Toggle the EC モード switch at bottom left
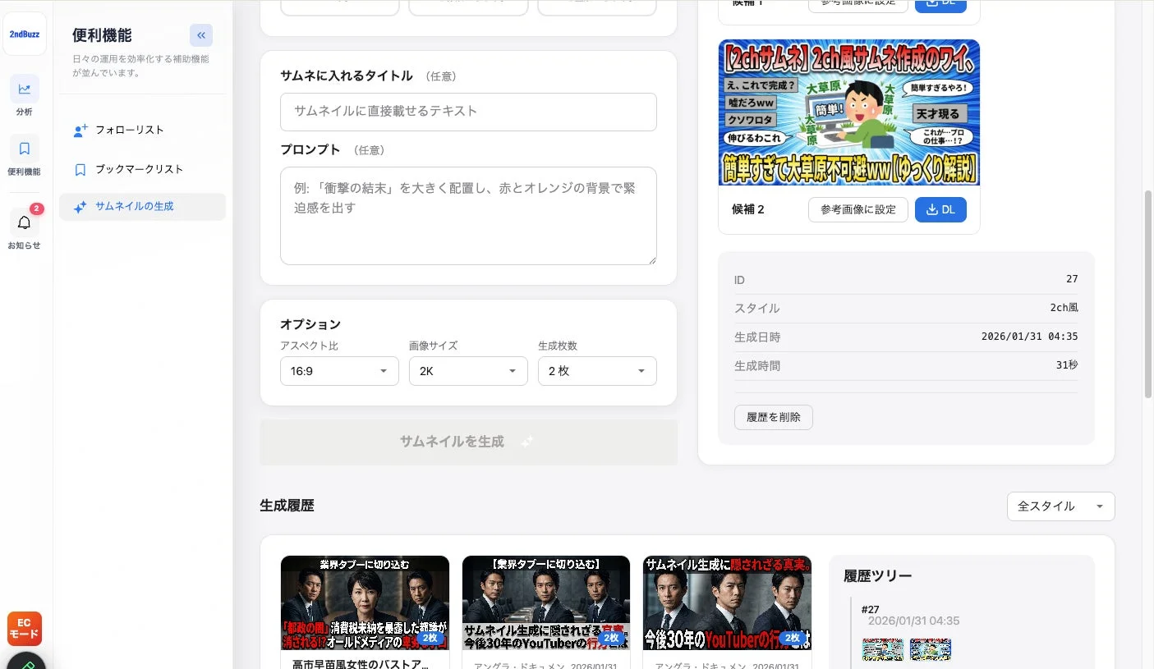Viewport: 1154px width, 669px height. [24, 628]
